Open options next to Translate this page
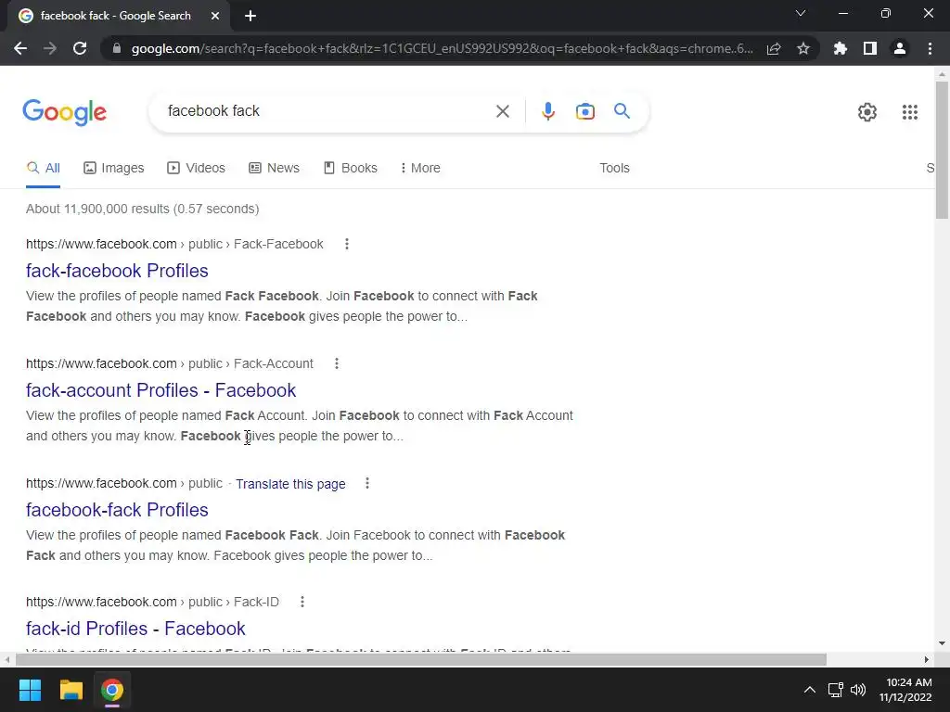 pyautogui.click(x=366, y=483)
